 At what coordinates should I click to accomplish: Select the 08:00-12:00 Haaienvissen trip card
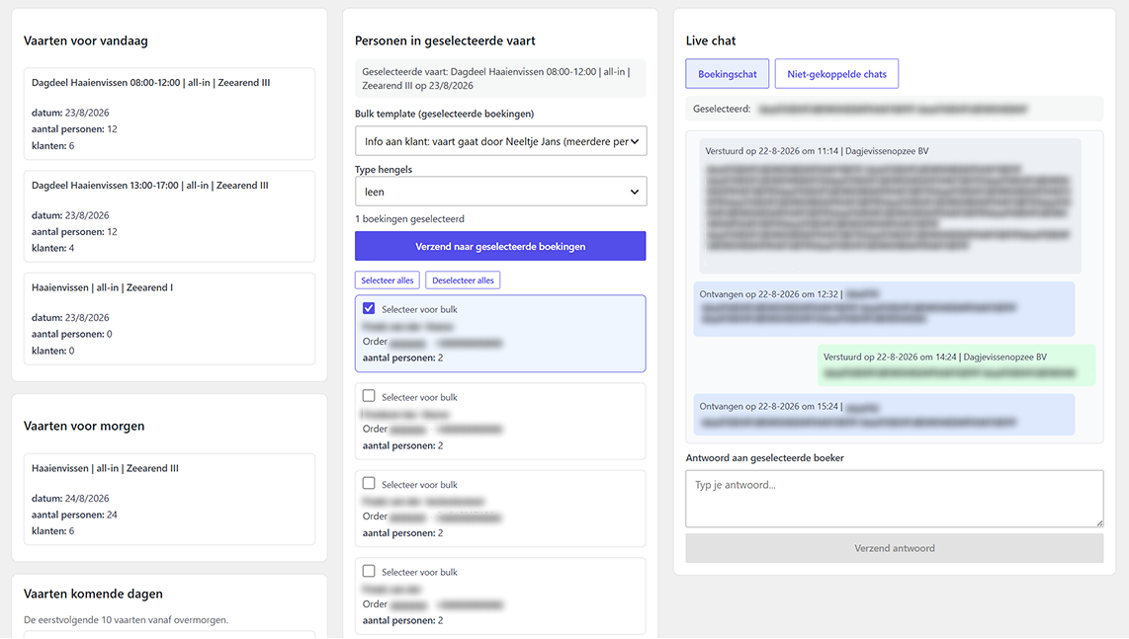[x=169, y=114]
